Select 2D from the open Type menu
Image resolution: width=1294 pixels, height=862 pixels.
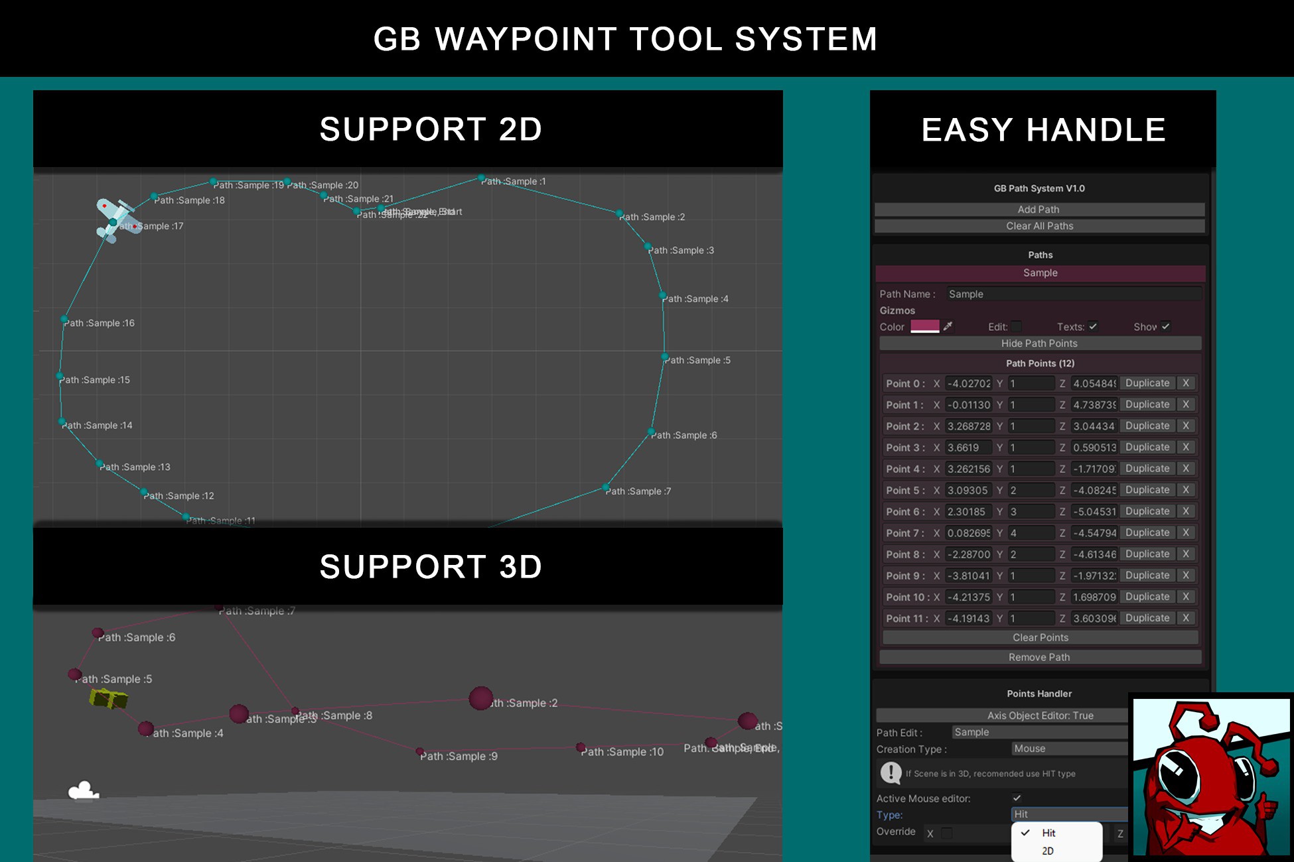(x=1048, y=849)
